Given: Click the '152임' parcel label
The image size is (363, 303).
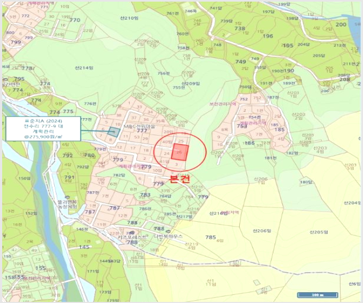Looking at the screenshot, I should [x=31, y=213].
